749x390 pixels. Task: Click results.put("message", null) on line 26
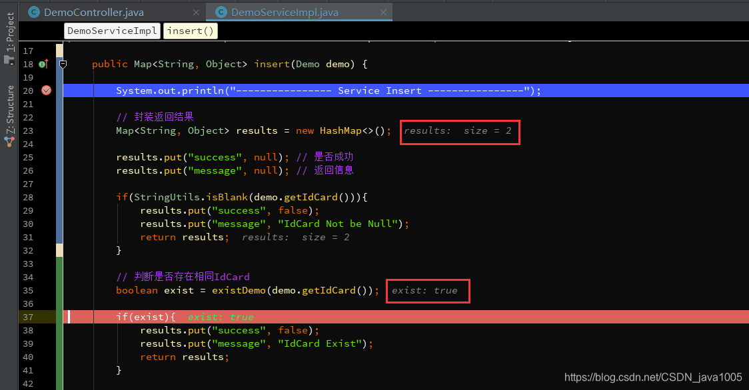pos(203,170)
